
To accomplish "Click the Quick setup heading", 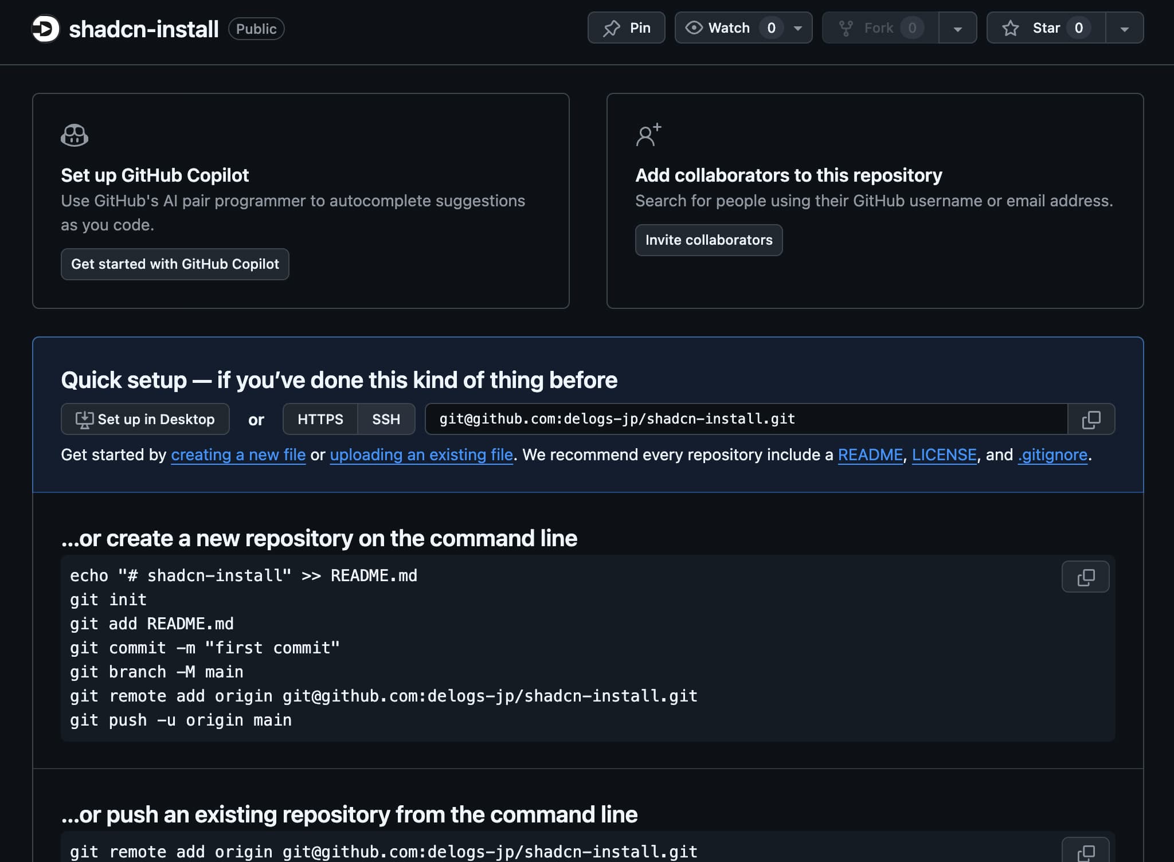I will pos(339,380).
